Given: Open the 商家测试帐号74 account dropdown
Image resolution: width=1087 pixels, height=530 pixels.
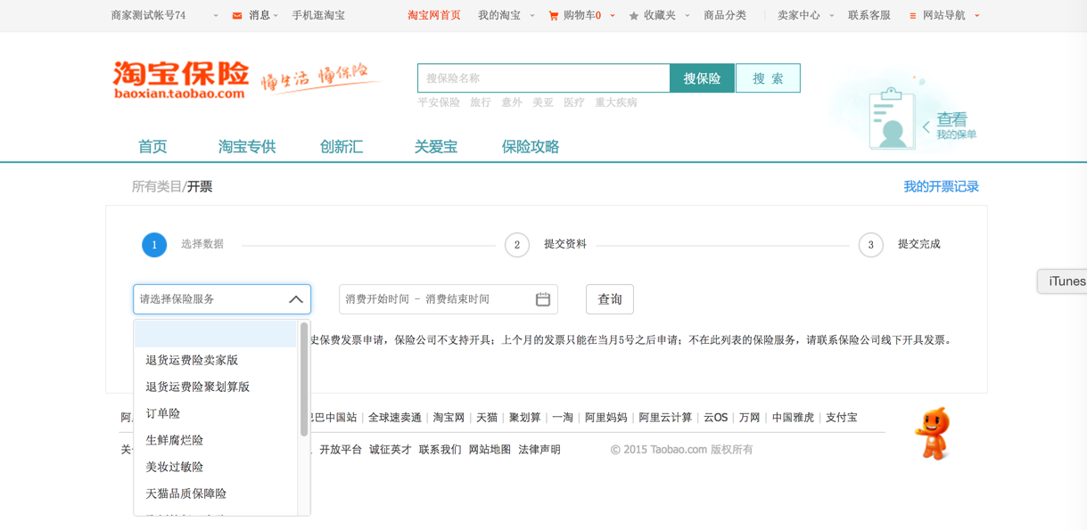Looking at the screenshot, I should (165, 15).
